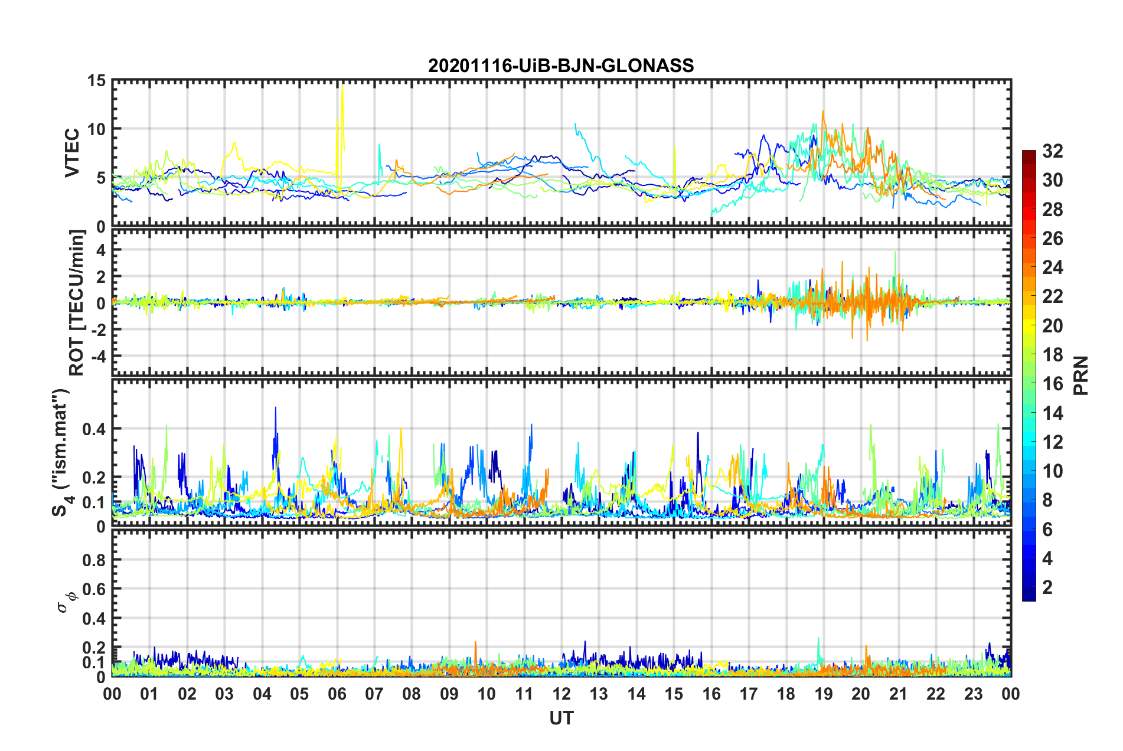The height and width of the screenshot is (751, 1123).
Task: Click colorbar tick label 30
Action: (1052, 180)
